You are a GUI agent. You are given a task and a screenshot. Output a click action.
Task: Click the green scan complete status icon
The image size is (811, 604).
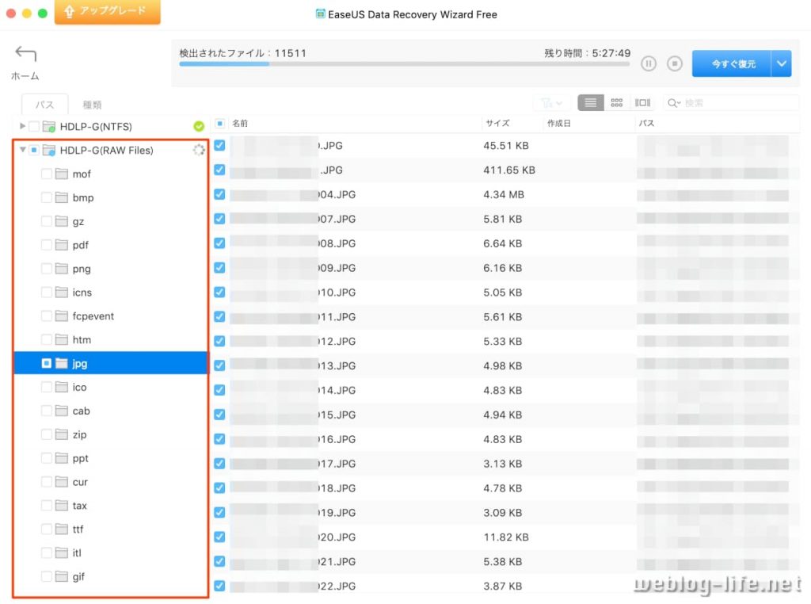coord(199,126)
